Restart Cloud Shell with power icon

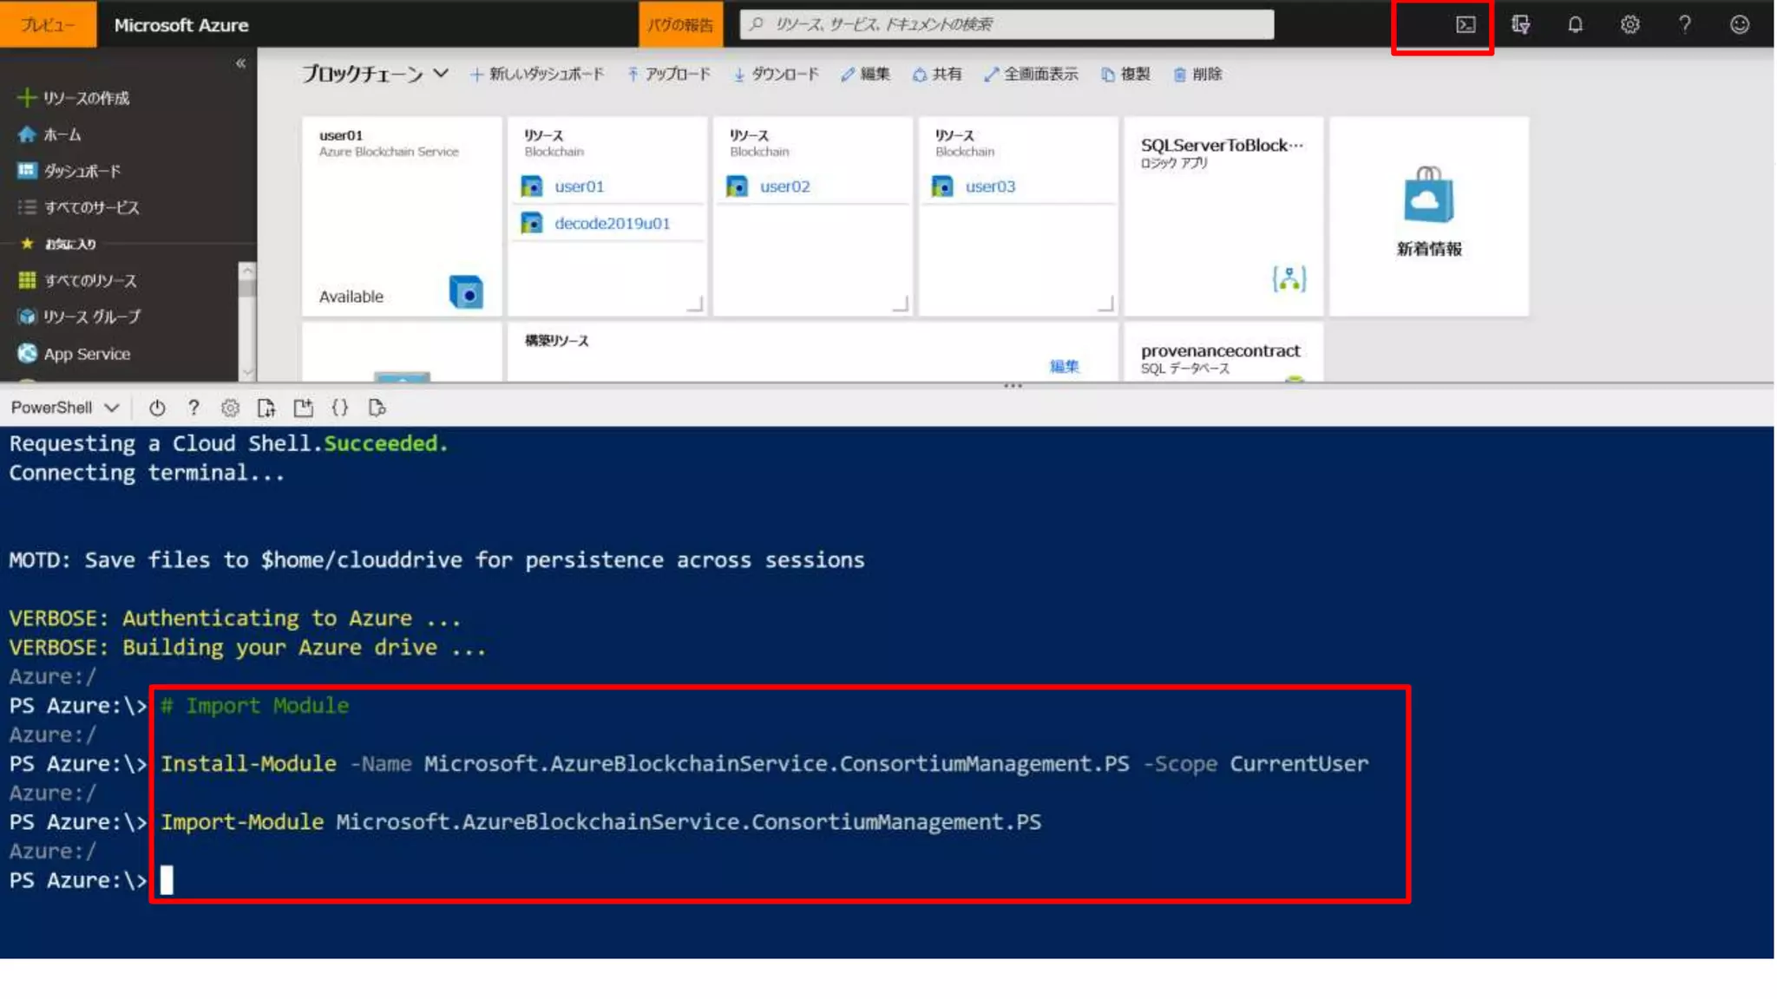(157, 408)
